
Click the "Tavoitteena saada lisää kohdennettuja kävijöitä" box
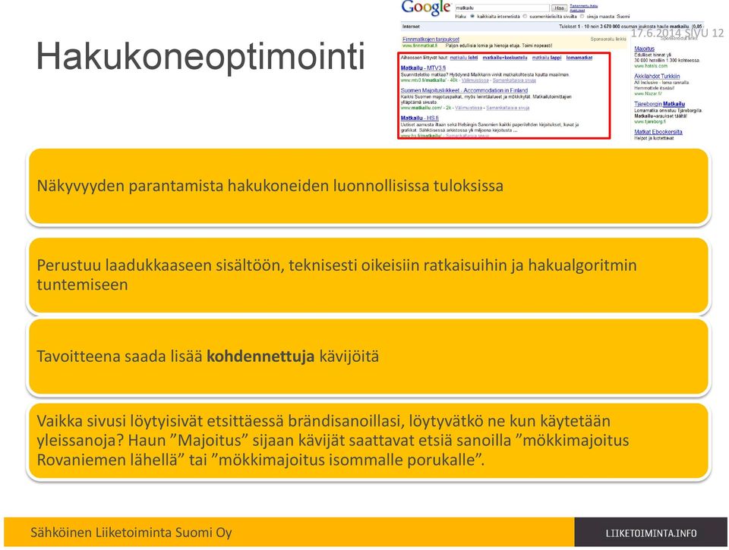coord(368,357)
